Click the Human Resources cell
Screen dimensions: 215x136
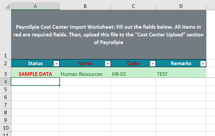tap(85, 73)
